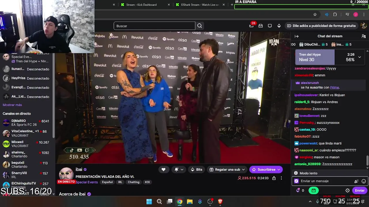The height and width of the screenshot is (207, 369).
Task: Click the Enviar un mensaje input
Action: 326,181
